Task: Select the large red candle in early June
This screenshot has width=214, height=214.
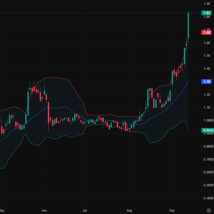Action: click(x=49, y=113)
